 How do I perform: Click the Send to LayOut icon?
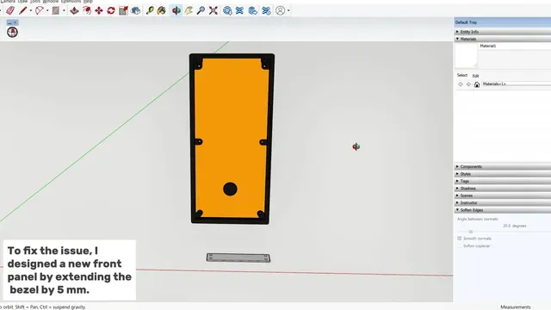pos(252,10)
